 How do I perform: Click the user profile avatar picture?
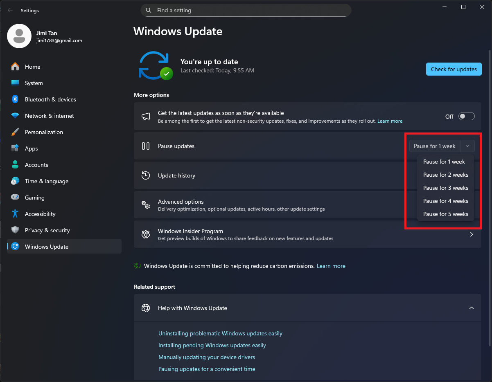(19, 36)
